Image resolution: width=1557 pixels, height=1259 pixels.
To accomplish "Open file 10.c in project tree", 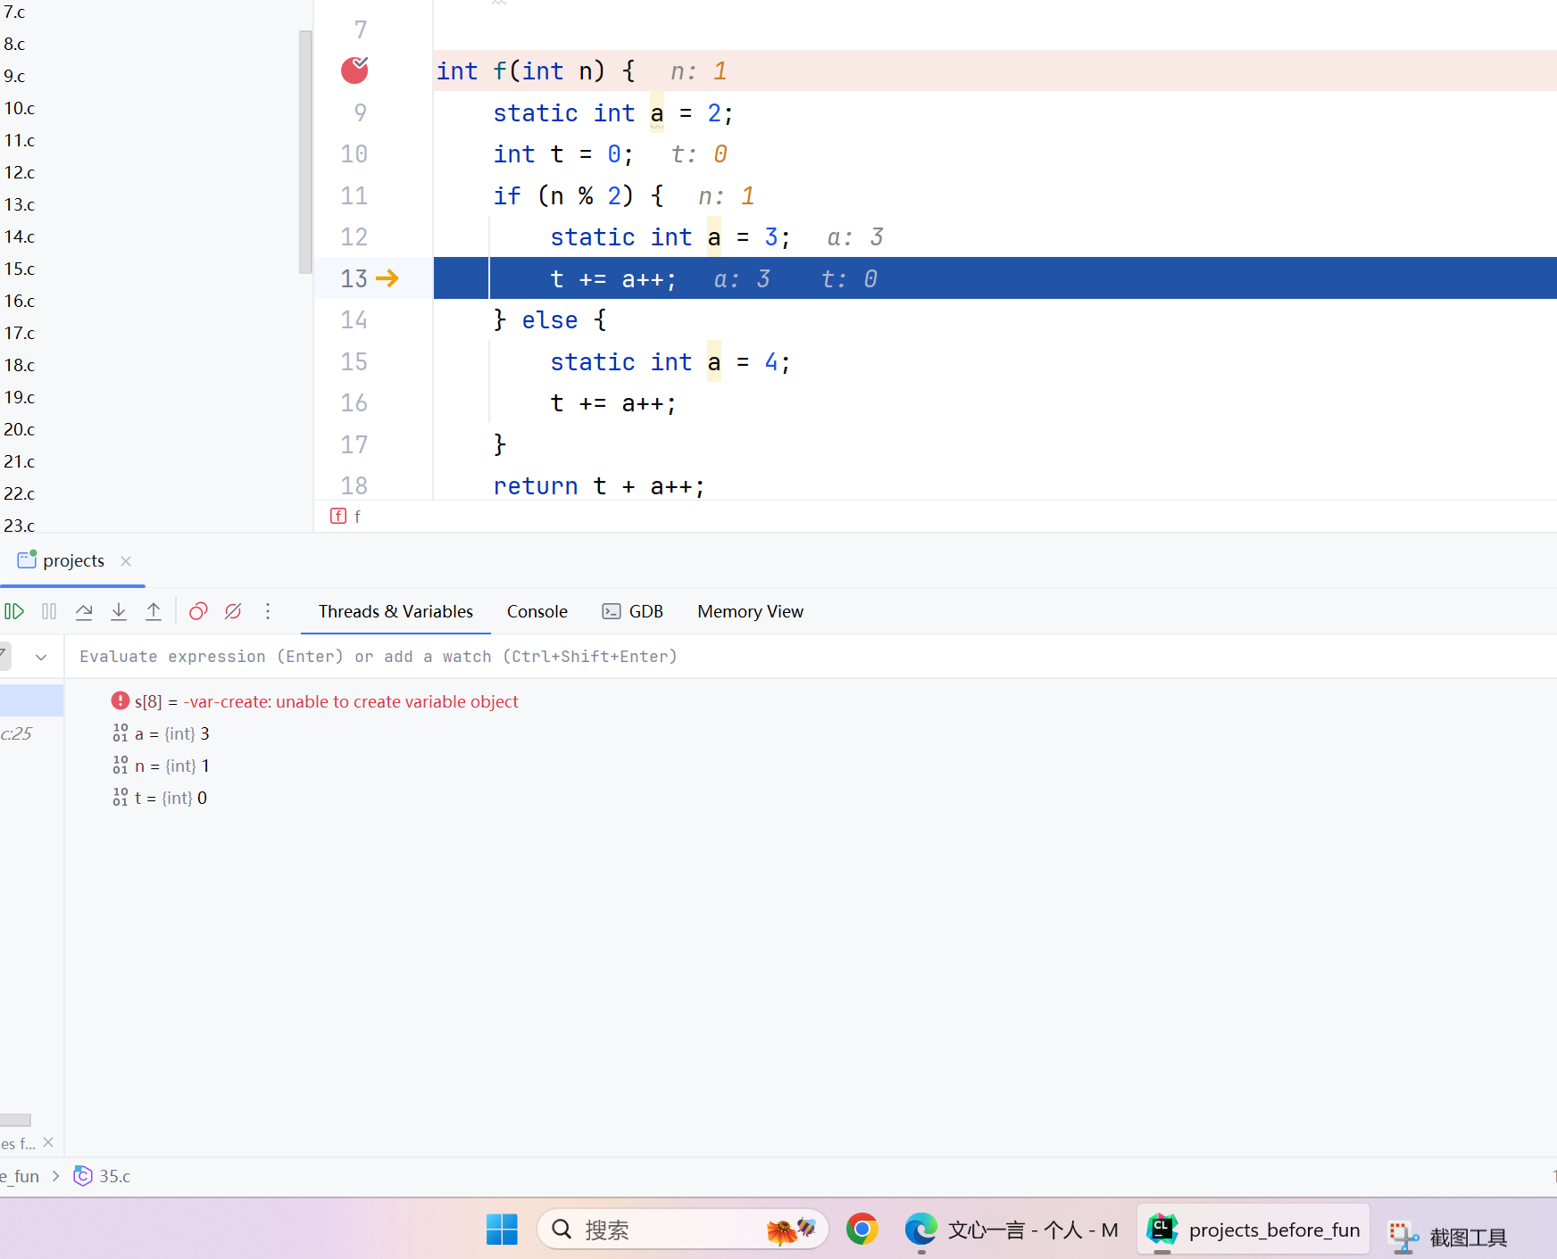I will tap(20, 108).
